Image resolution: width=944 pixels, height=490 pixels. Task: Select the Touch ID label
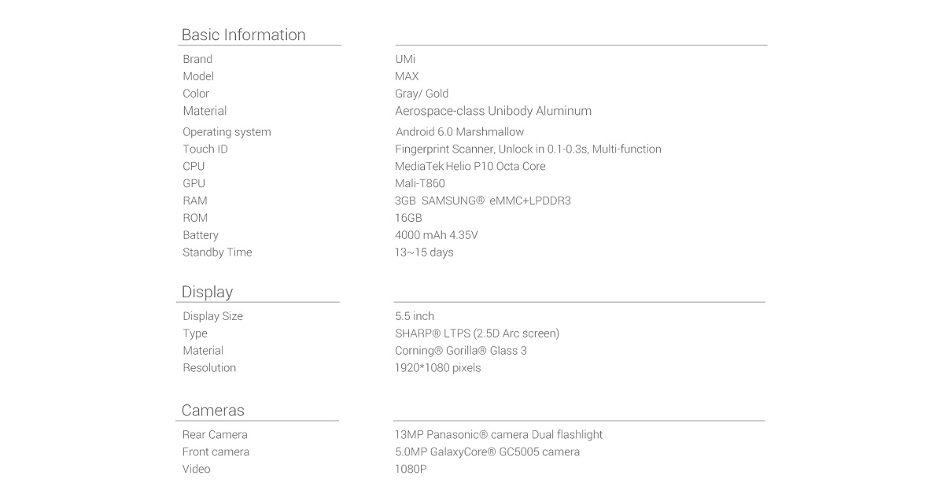point(205,149)
